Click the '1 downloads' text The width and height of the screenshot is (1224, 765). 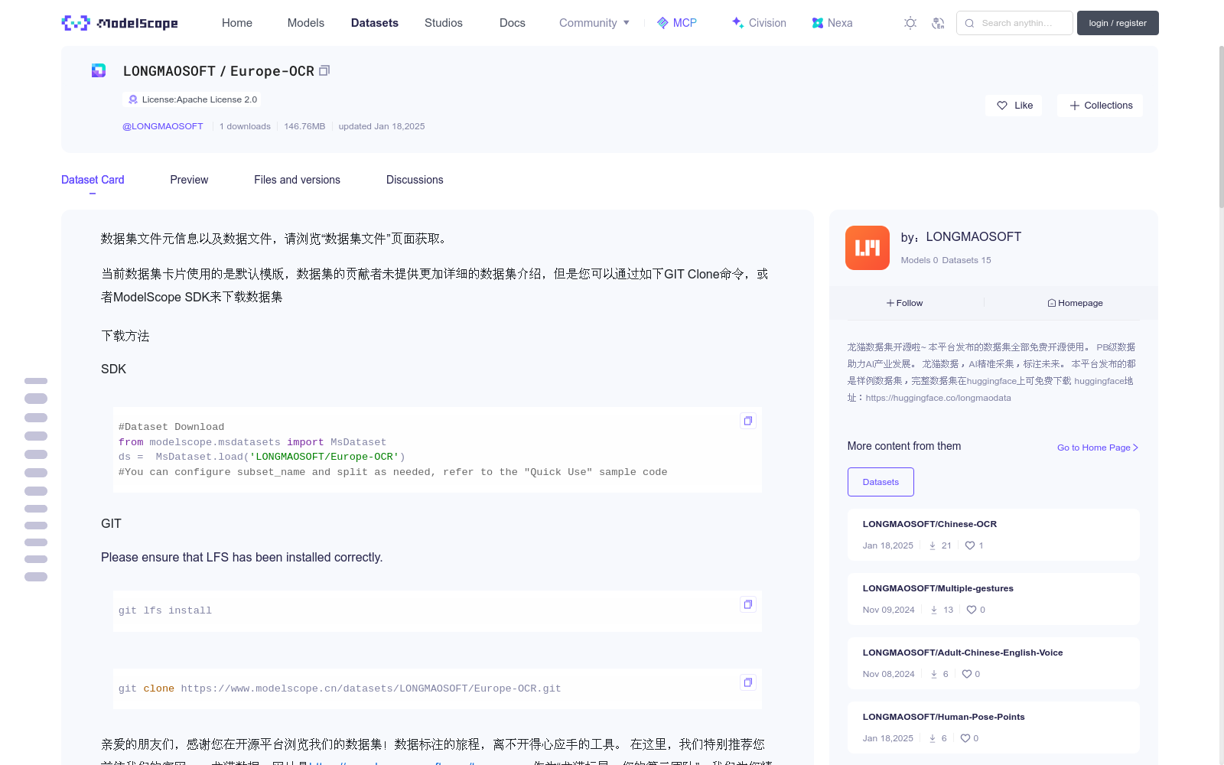pos(245,126)
